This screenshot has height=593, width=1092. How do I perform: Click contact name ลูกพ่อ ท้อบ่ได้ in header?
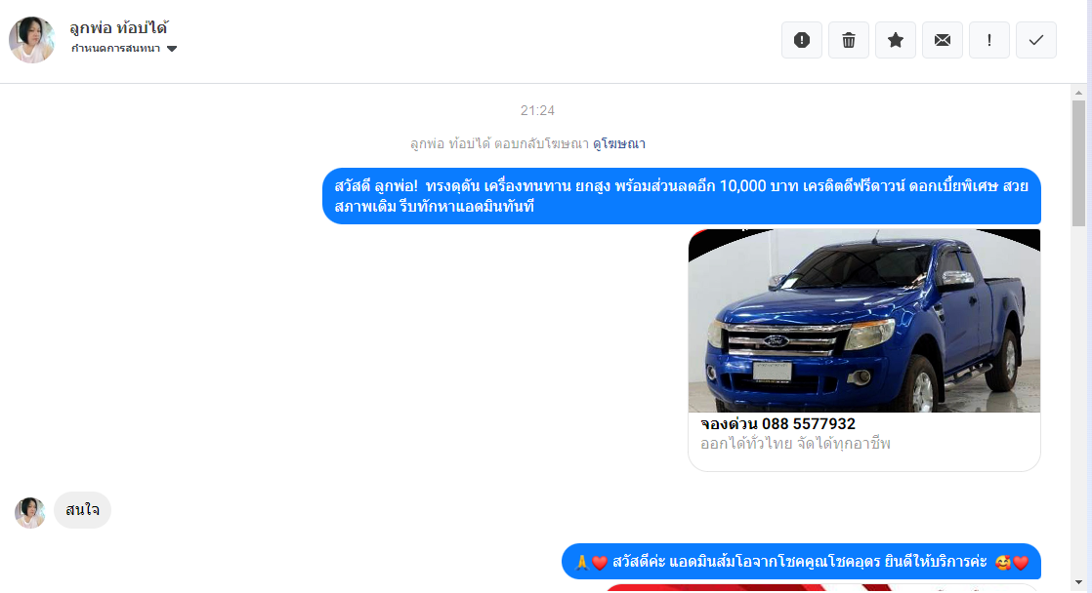pos(119,28)
